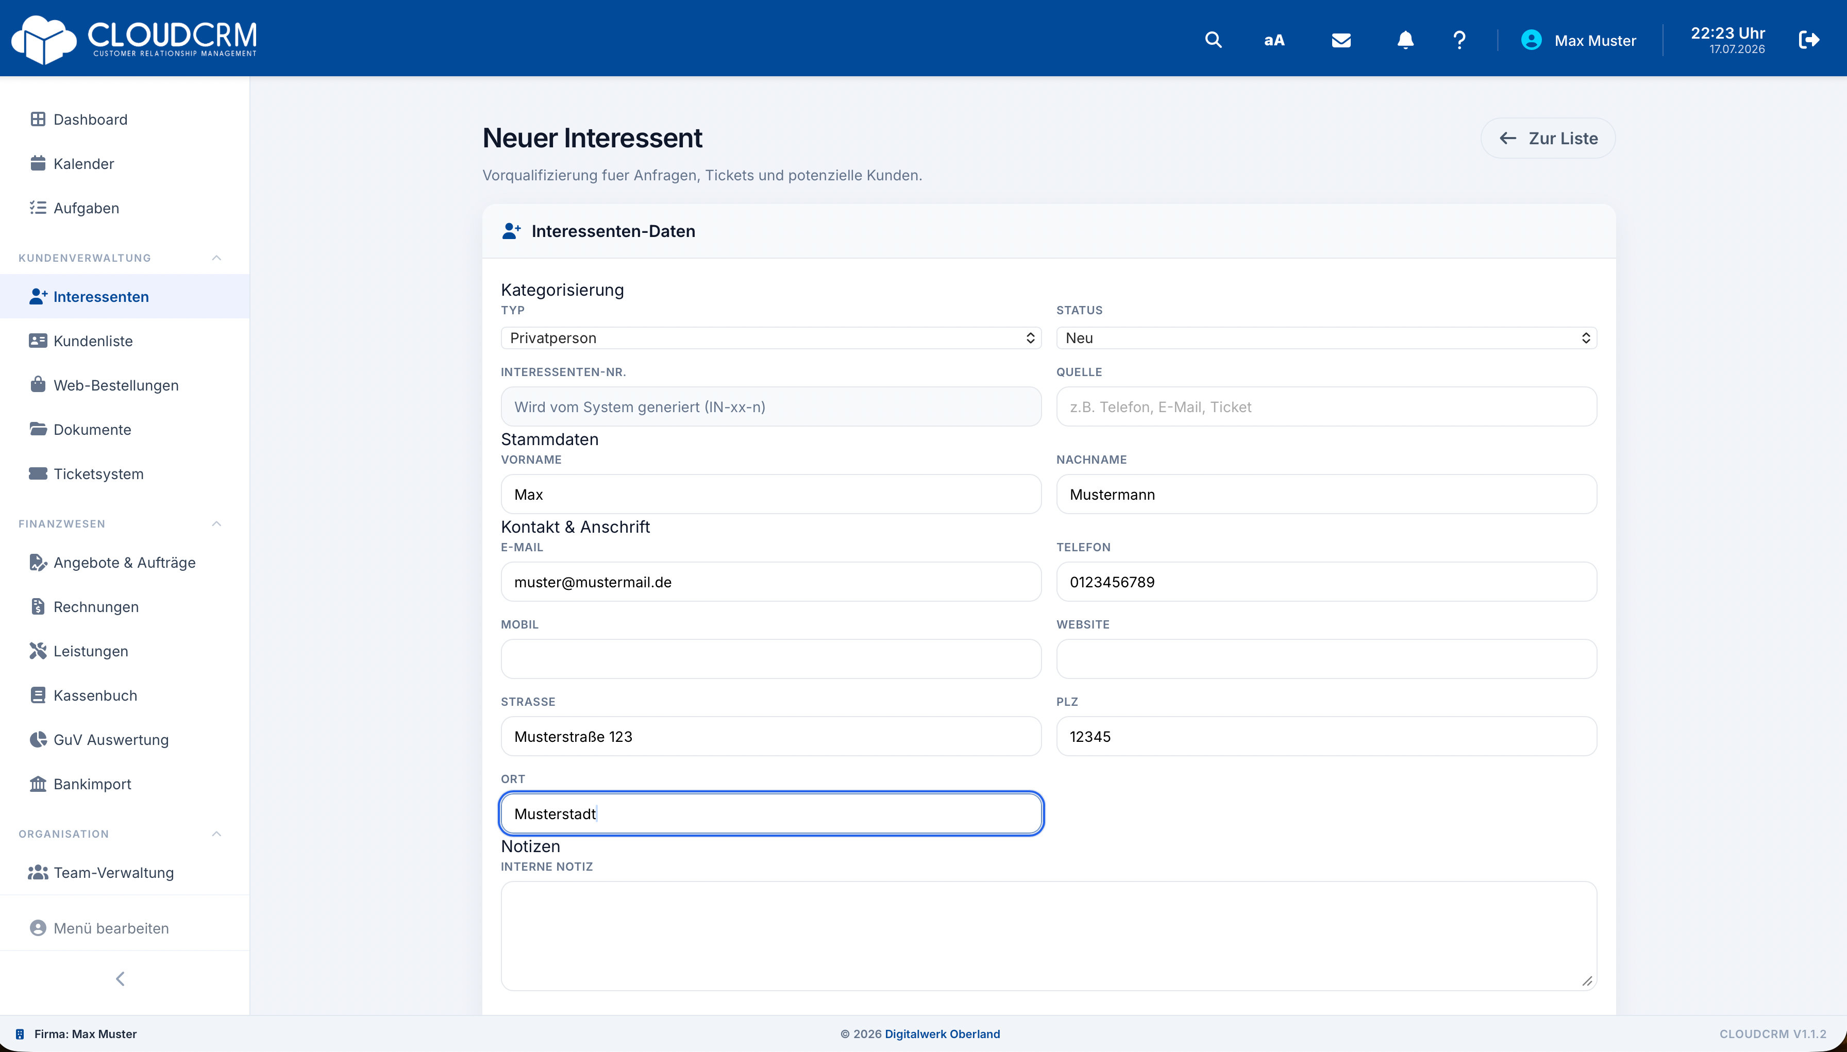1847x1052 pixels.
Task: Open the search icon in header
Action: coord(1213,40)
